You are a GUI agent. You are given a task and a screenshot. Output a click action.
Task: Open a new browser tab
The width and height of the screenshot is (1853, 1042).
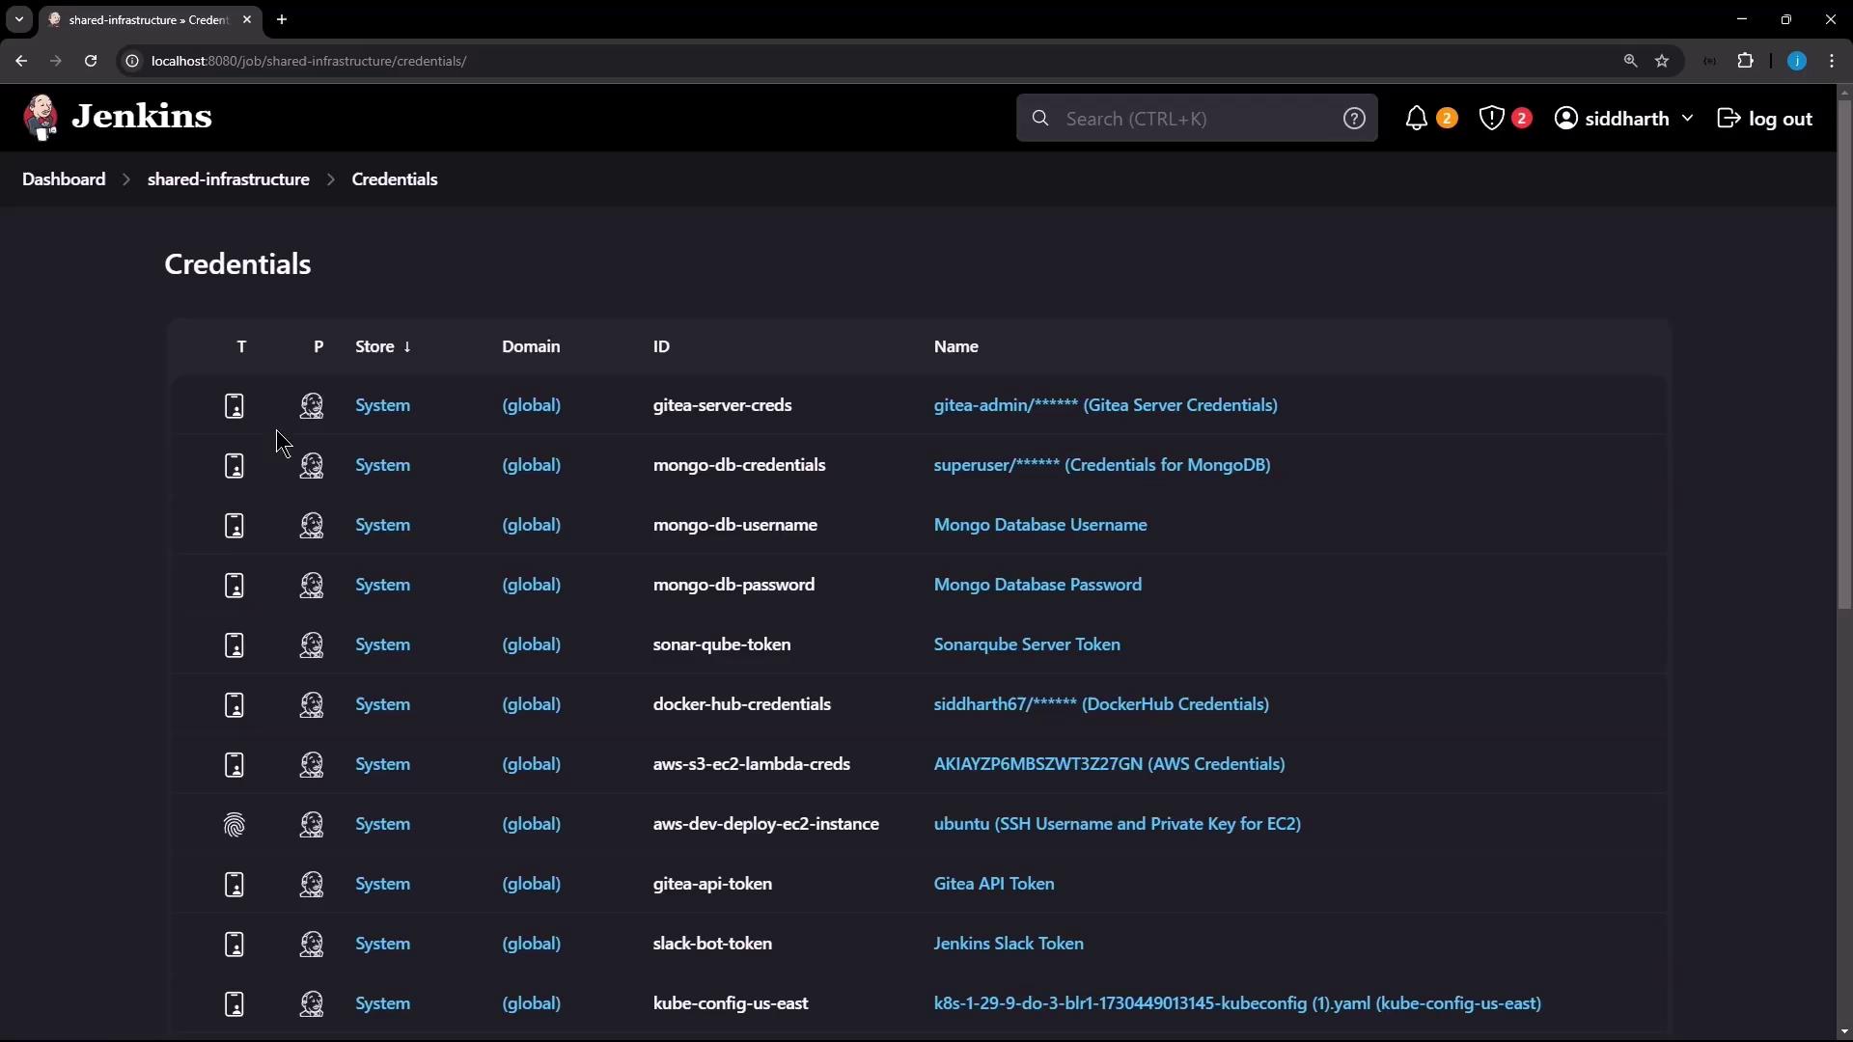point(282,19)
